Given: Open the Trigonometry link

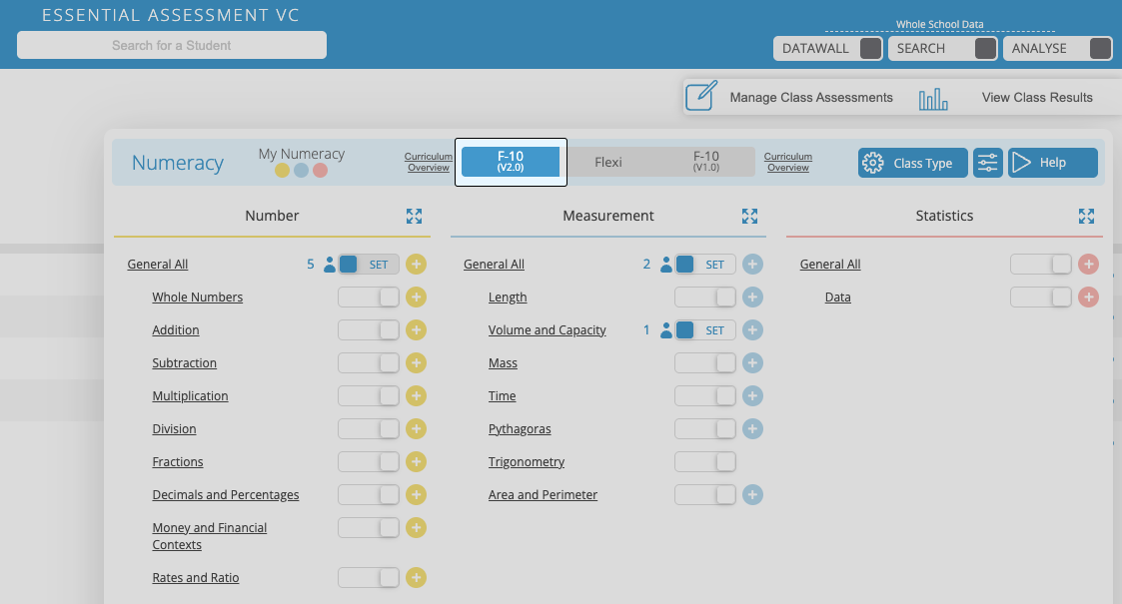Looking at the screenshot, I should tap(526, 462).
